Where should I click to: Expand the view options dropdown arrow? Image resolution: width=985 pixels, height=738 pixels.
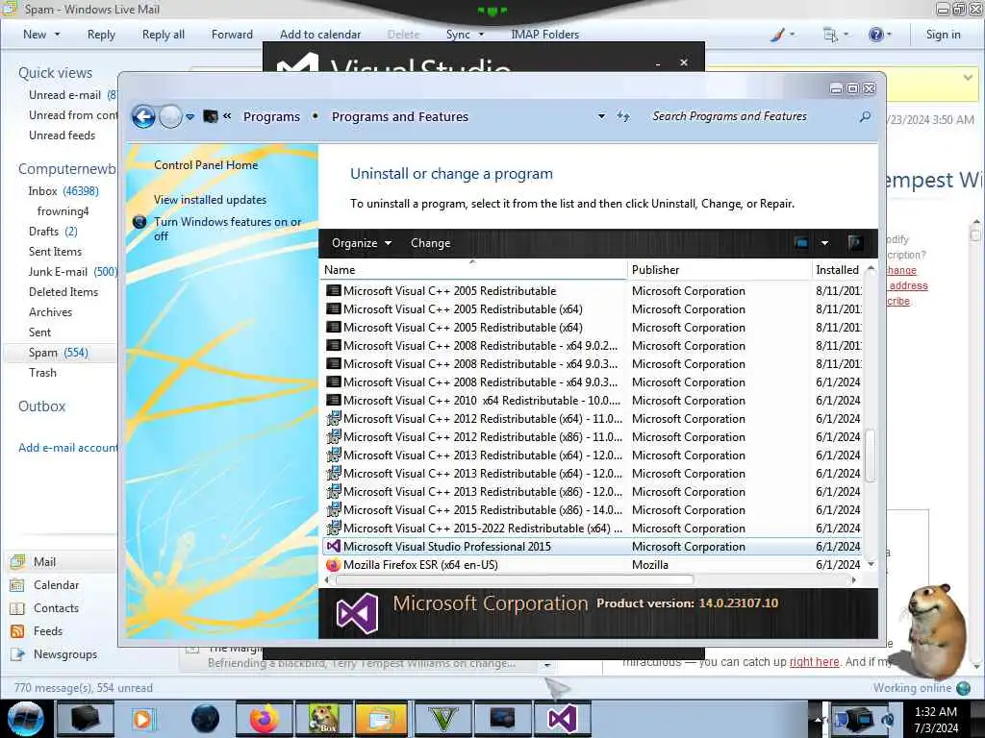point(824,243)
